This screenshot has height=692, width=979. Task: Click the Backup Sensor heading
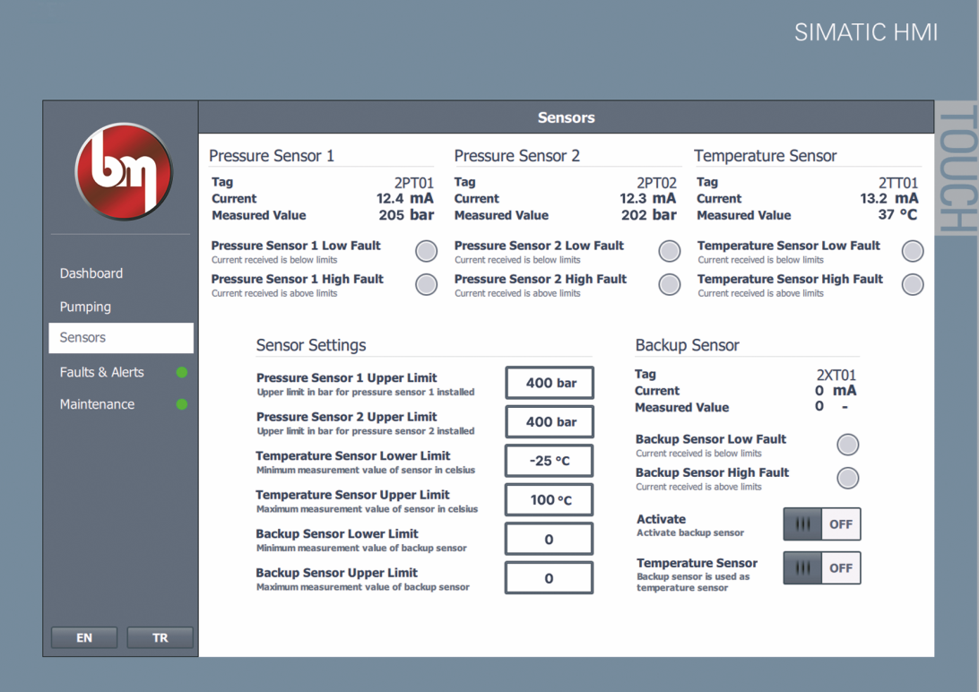pos(687,345)
